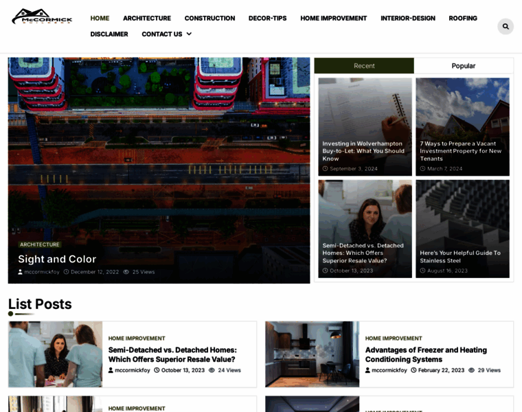Click author icon on Semi-Detached list post
Image resolution: width=522 pixels, height=412 pixels.
111,370
